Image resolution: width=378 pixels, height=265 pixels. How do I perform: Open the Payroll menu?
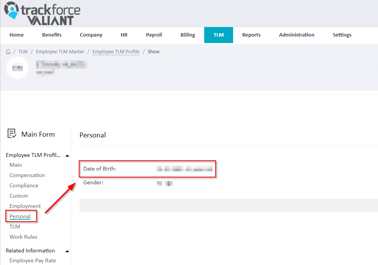point(154,35)
